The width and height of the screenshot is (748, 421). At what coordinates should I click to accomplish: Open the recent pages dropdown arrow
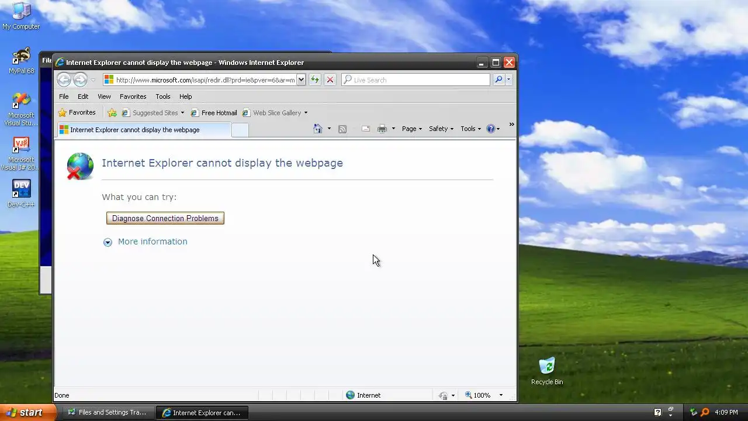click(93, 80)
